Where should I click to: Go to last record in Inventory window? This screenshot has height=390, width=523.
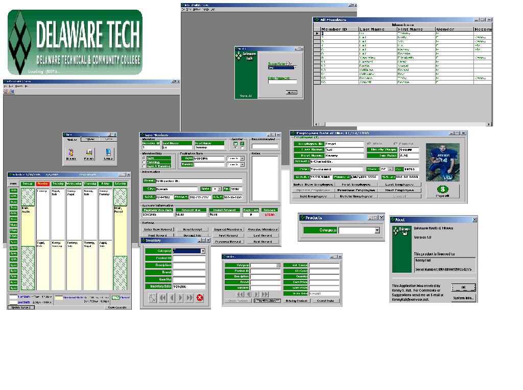pyautogui.click(x=189, y=298)
